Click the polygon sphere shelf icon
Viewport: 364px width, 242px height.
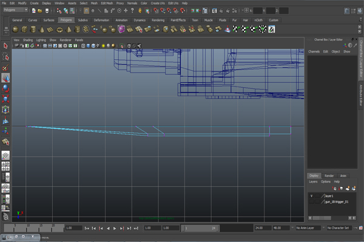pos(16,30)
